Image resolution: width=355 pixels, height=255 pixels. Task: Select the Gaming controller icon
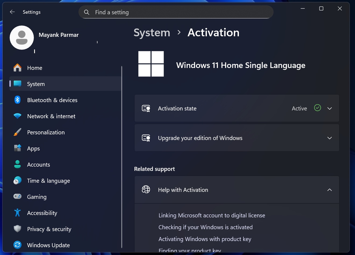(x=17, y=197)
